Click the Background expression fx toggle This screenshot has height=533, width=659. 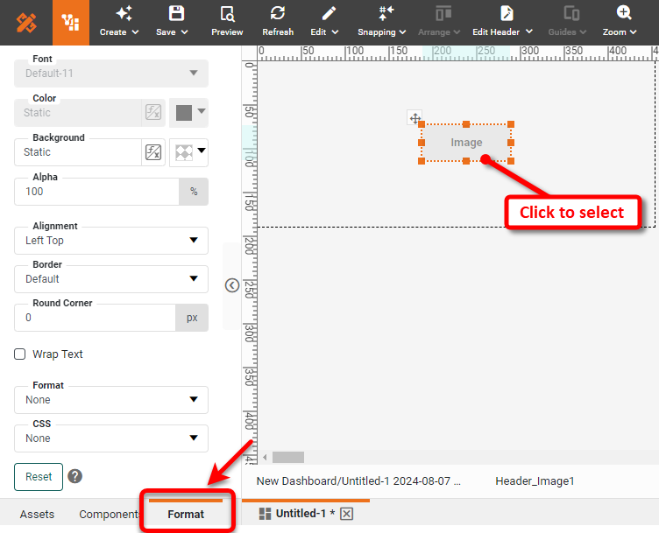[x=153, y=152]
